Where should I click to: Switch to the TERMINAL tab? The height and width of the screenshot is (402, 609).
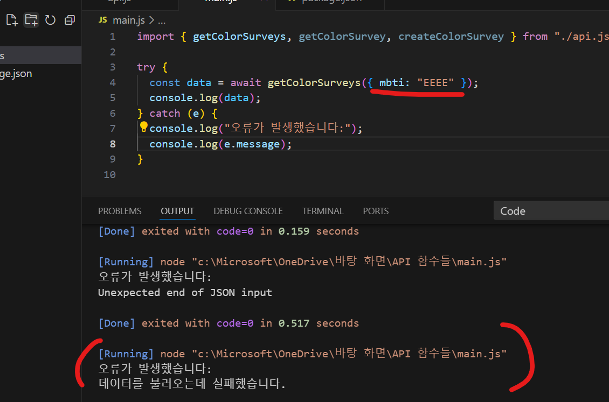[323, 211]
